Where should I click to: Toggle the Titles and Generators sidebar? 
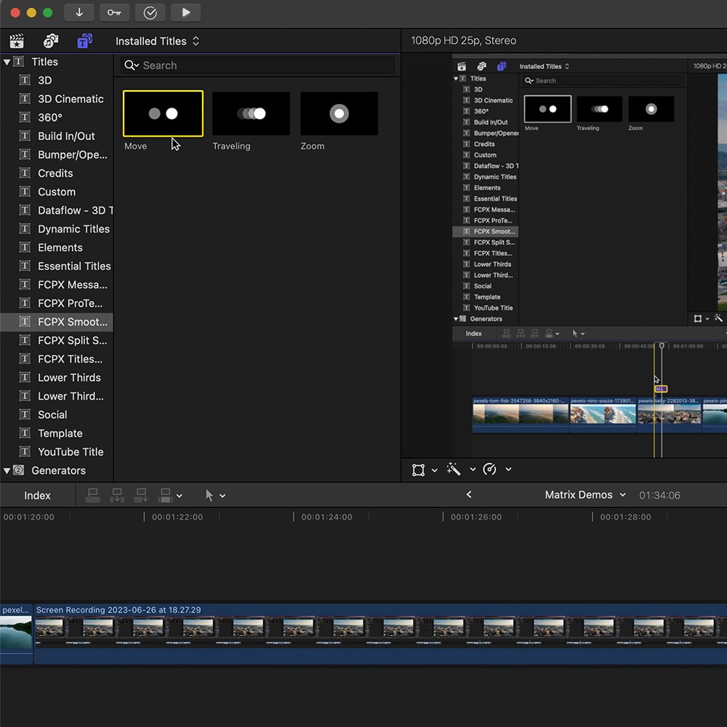(85, 41)
